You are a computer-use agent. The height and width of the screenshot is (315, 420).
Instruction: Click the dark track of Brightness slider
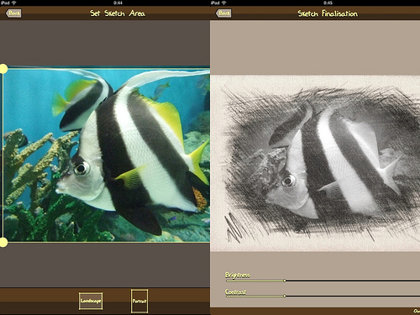353,281
